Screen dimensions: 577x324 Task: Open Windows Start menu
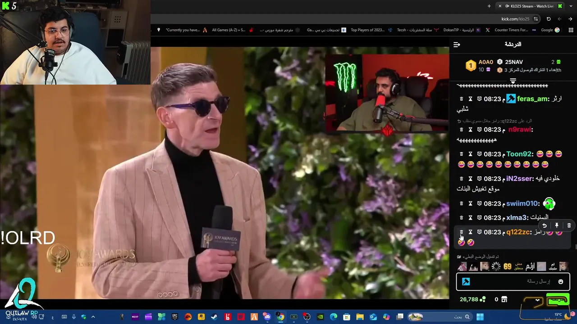480,317
